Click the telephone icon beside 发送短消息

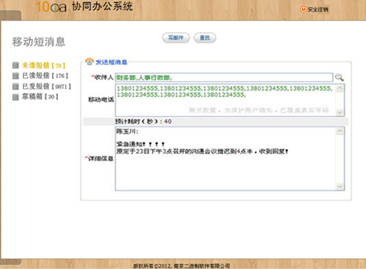(x=90, y=61)
